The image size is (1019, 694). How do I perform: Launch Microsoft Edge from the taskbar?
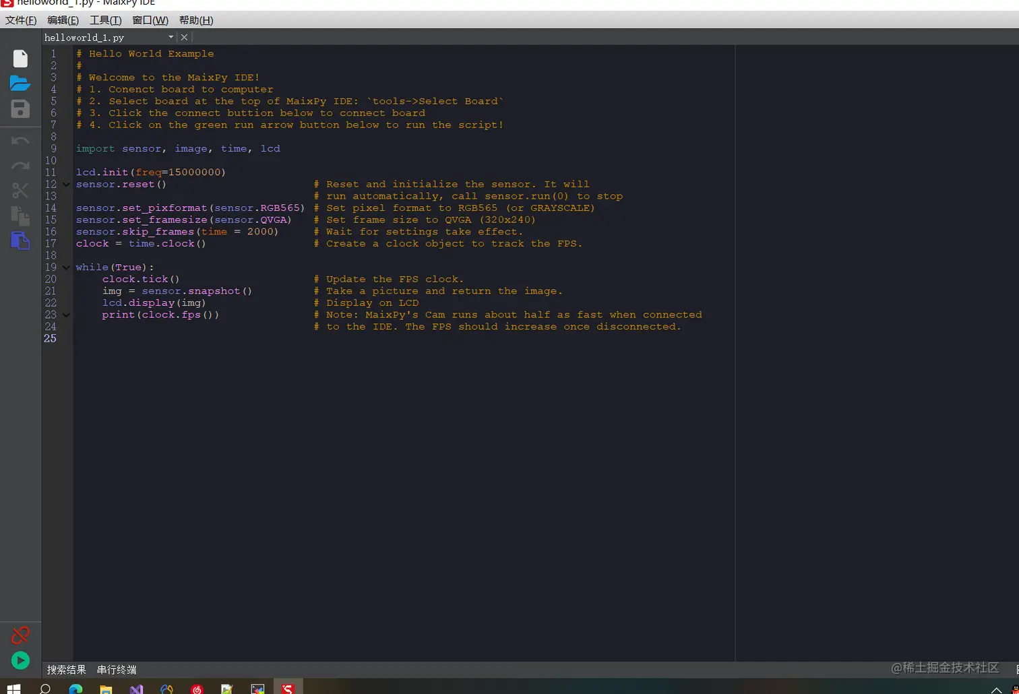(75, 689)
